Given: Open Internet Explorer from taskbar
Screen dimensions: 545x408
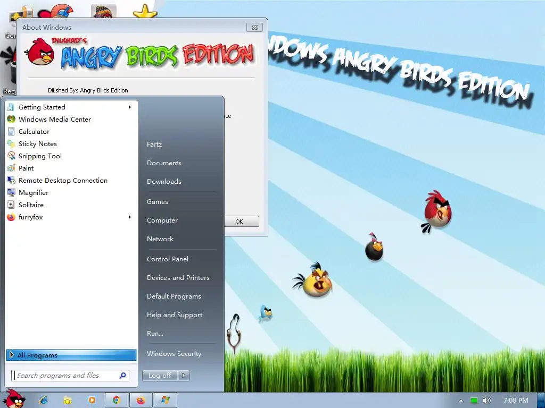Looking at the screenshot, I should click(x=44, y=400).
